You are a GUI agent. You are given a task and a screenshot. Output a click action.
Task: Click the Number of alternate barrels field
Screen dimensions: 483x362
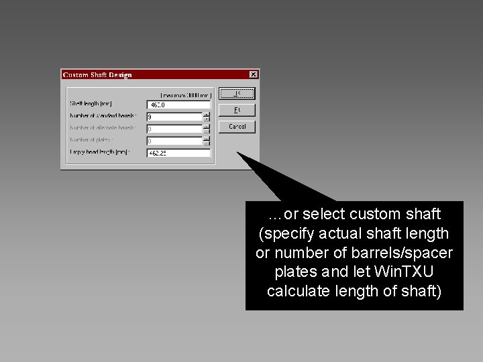tap(174, 129)
